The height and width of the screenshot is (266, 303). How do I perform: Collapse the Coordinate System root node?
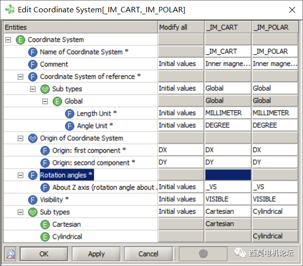8,40
